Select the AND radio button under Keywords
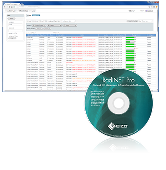 [9, 33]
